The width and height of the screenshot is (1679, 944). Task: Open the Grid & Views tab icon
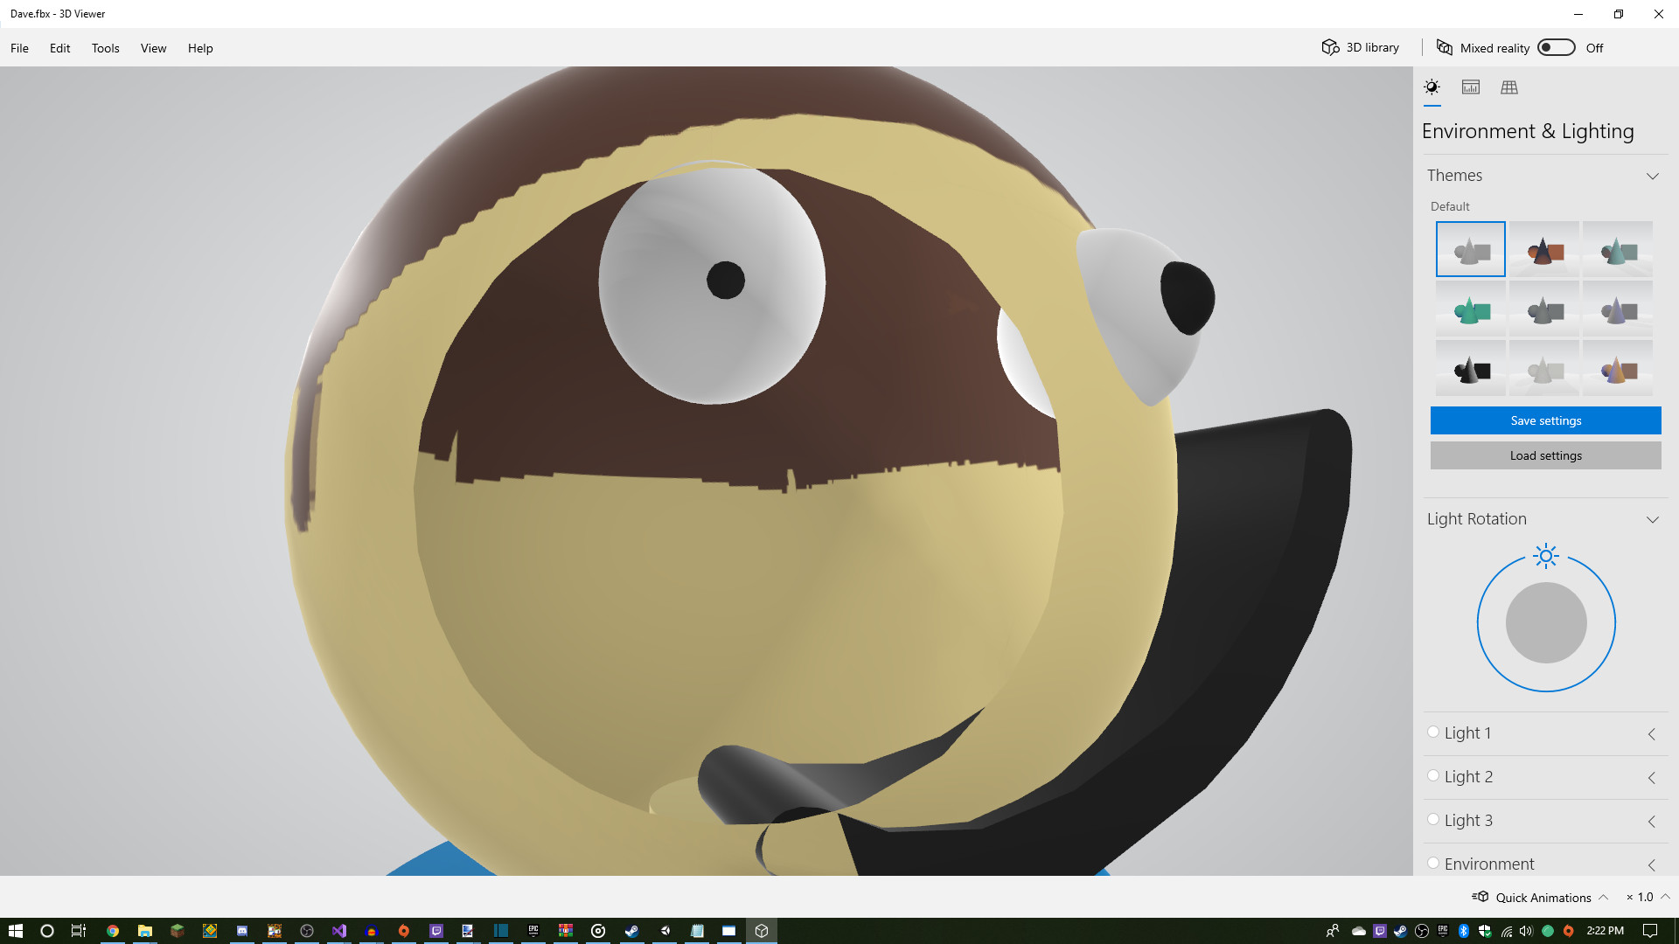point(1509,87)
